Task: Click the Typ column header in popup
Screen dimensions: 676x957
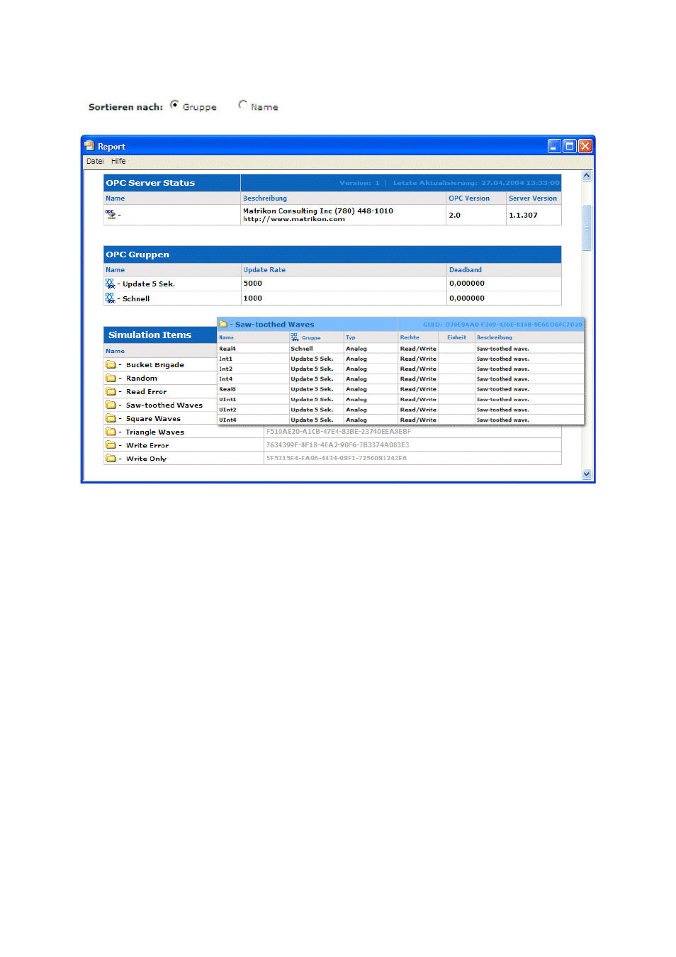Action: pos(351,337)
